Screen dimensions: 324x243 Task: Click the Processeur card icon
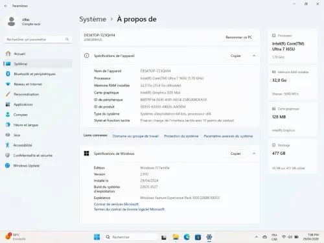tap(274, 36)
